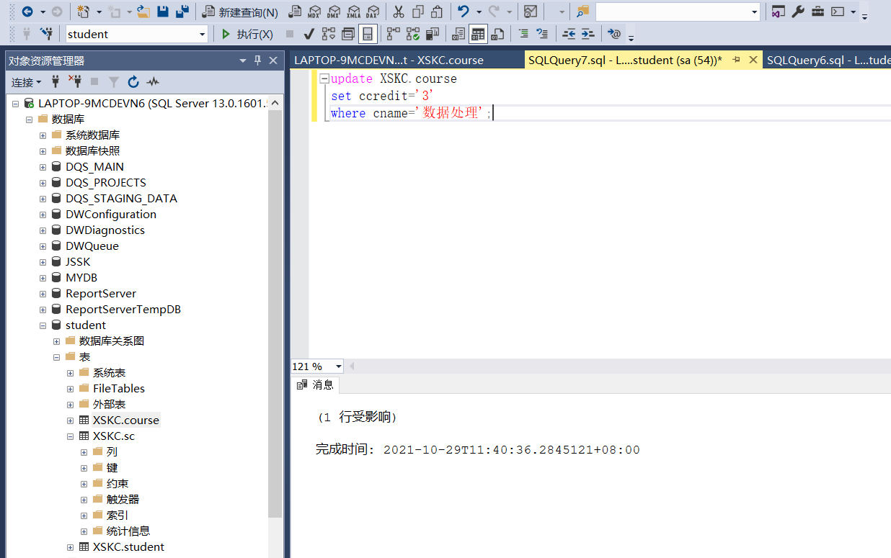This screenshot has width=891, height=558.
Task: Open the find search combo box dropdown
Action: click(755, 12)
